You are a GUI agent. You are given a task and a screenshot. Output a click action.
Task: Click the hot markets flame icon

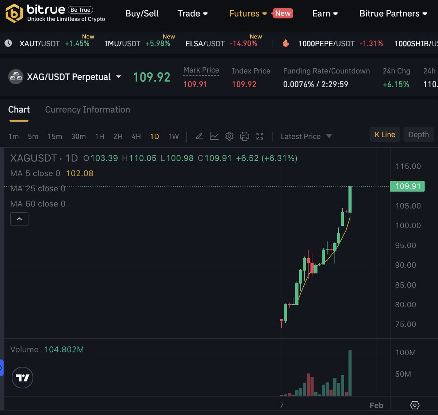pyautogui.click(x=285, y=43)
